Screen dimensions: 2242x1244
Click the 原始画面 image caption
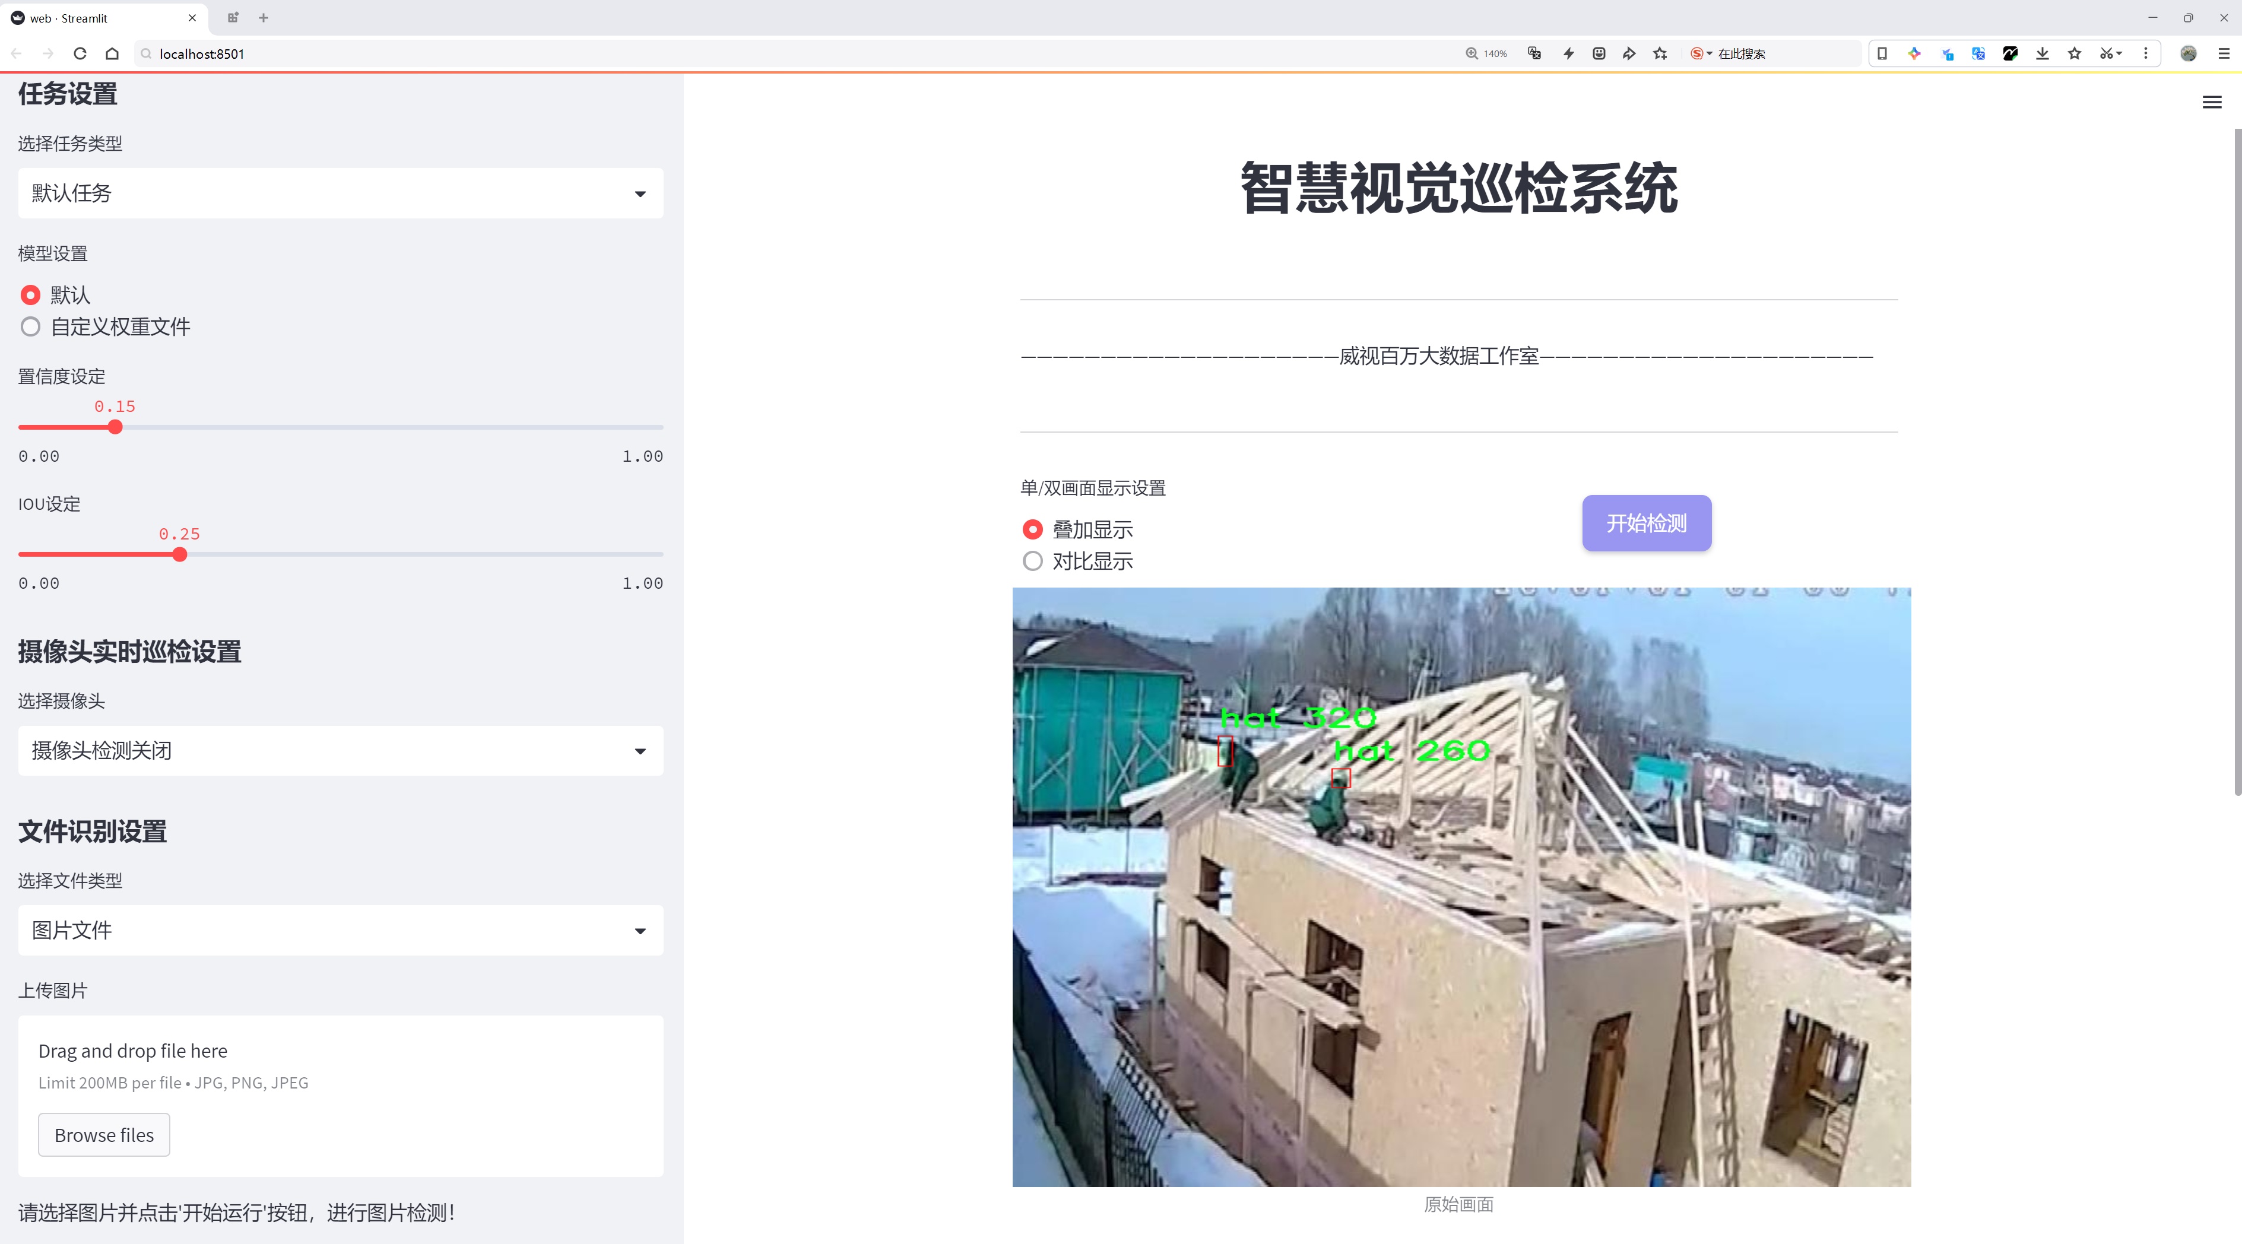tap(1458, 1204)
